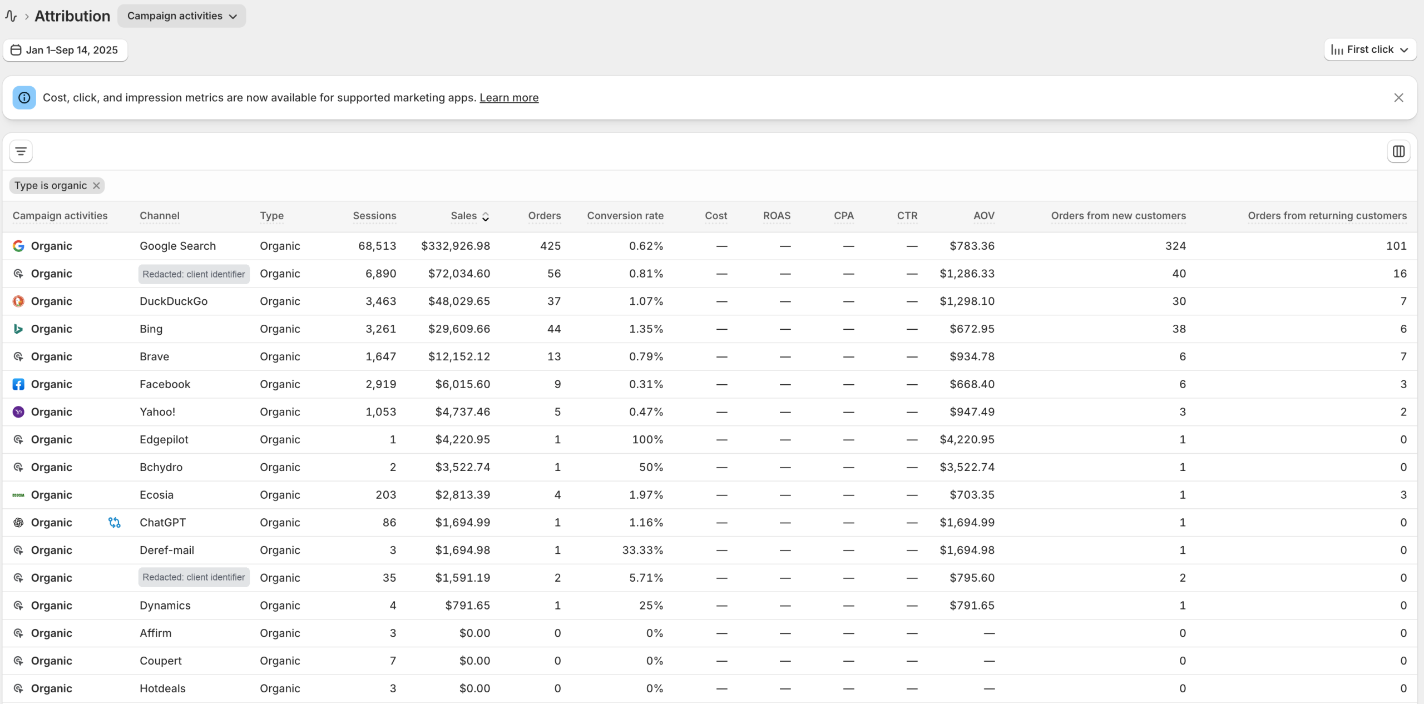
Task: Open the edit columns button
Action: (x=1398, y=151)
